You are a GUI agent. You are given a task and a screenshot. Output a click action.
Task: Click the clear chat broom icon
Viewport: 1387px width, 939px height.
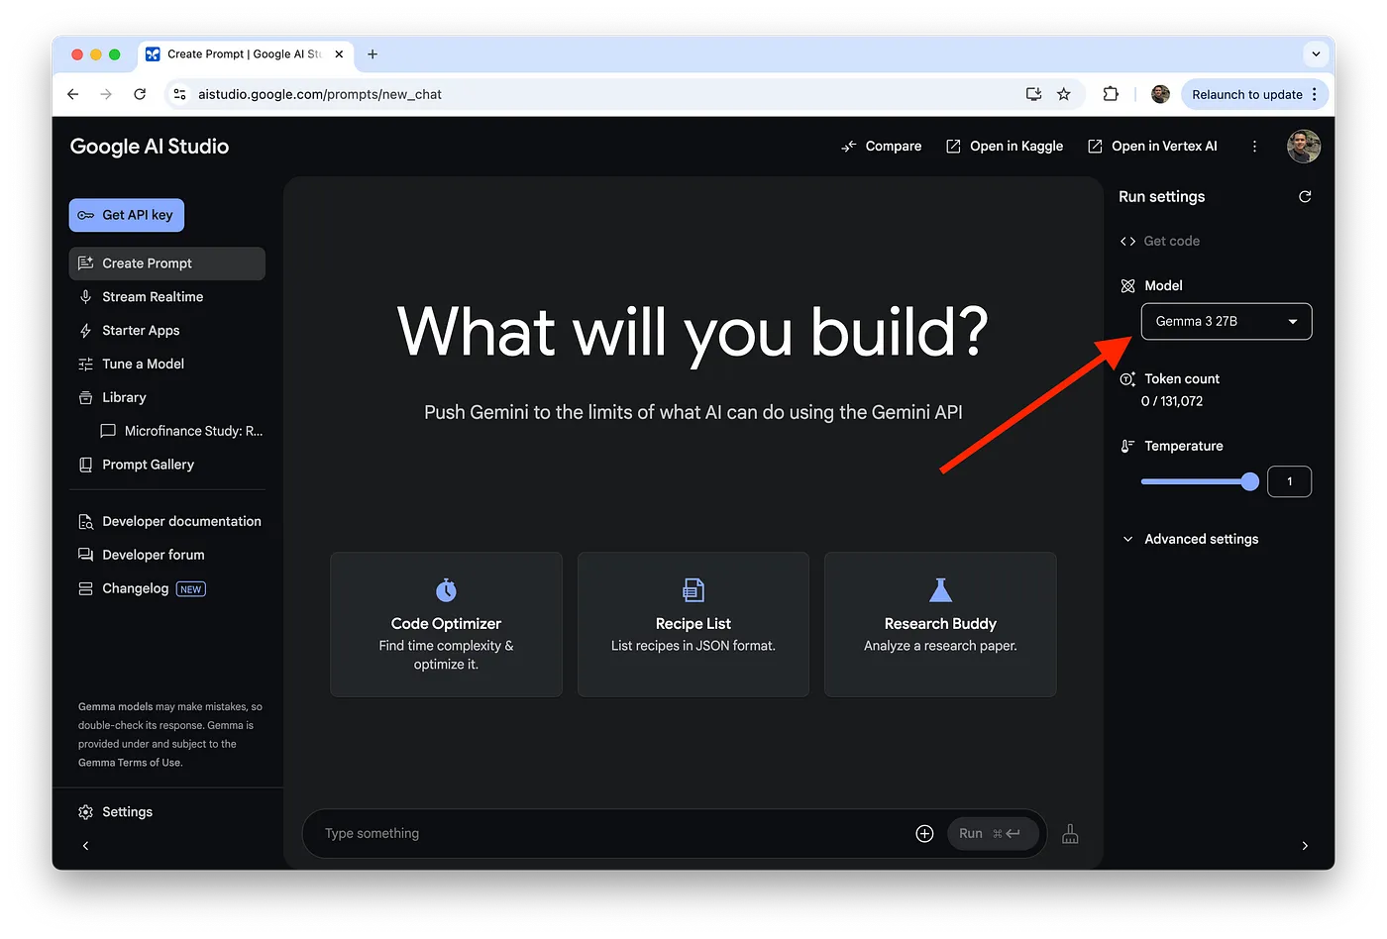[1070, 834]
